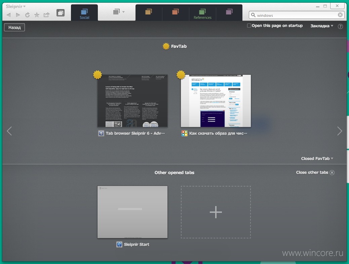Click the magnifier search icon
The width and height of the screenshot is (349, 264).
pyautogui.click(x=253, y=15)
